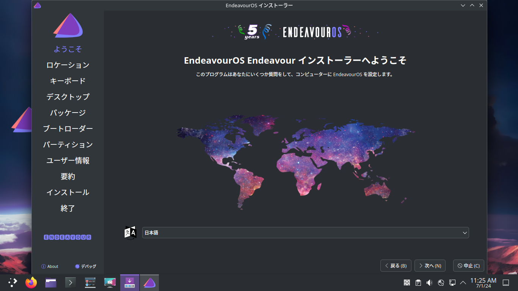Click the show desktop button
Screen dimensions: 518x291
click(506, 282)
